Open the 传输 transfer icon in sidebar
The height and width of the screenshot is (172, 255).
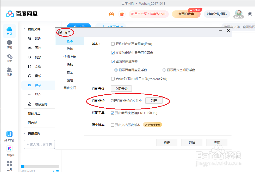pyautogui.click(x=9, y=44)
